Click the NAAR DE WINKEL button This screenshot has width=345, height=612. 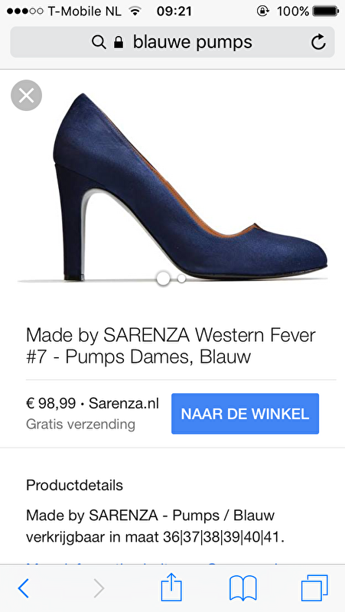pos(245,414)
